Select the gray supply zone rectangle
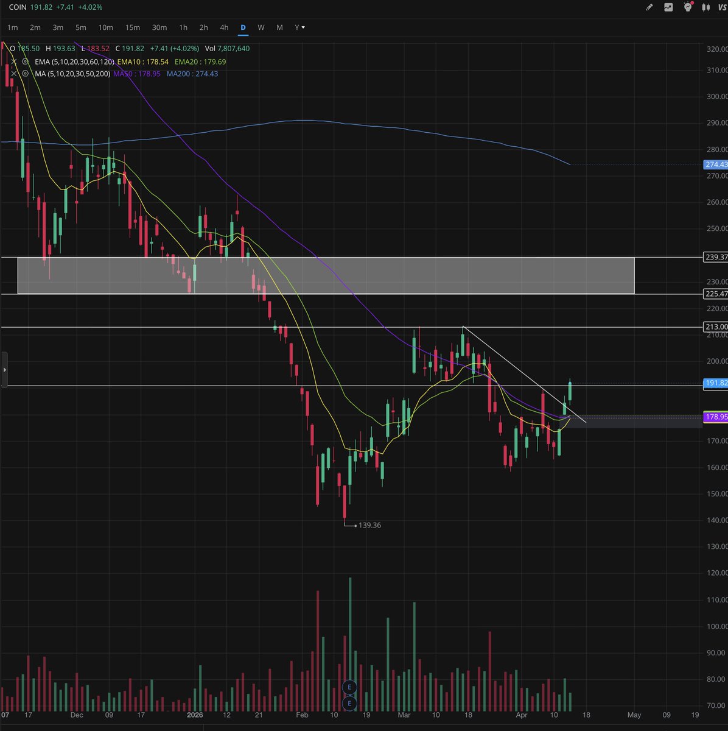 point(326,275)
